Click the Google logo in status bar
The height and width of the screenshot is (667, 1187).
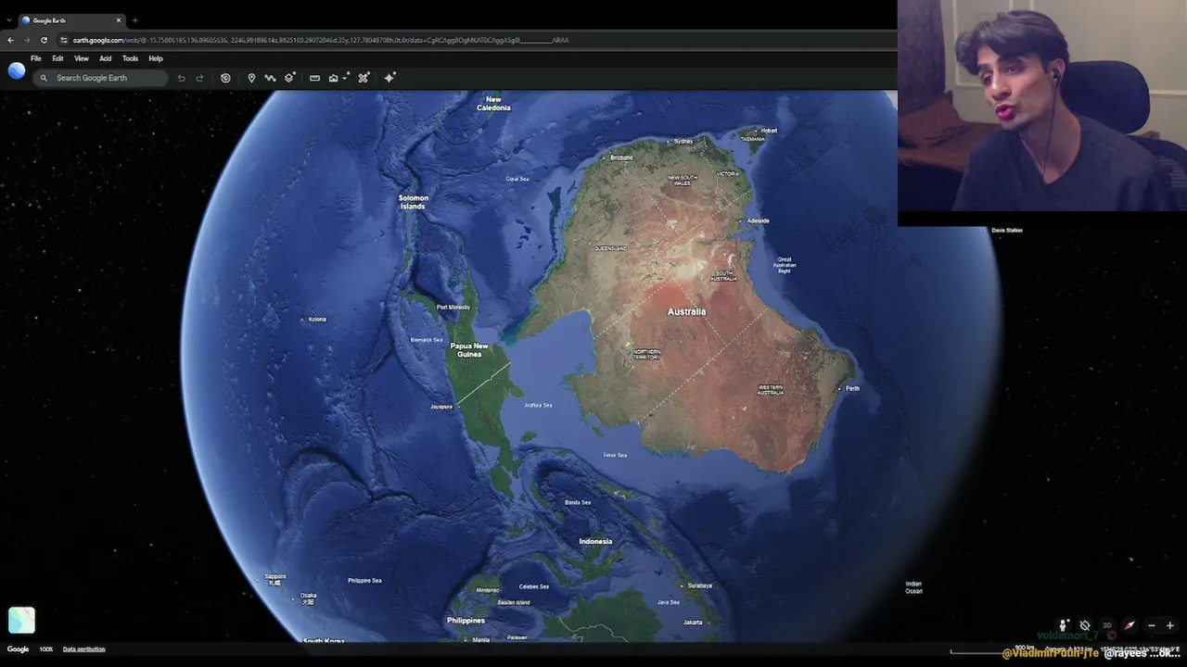click(x=18, y=649)
